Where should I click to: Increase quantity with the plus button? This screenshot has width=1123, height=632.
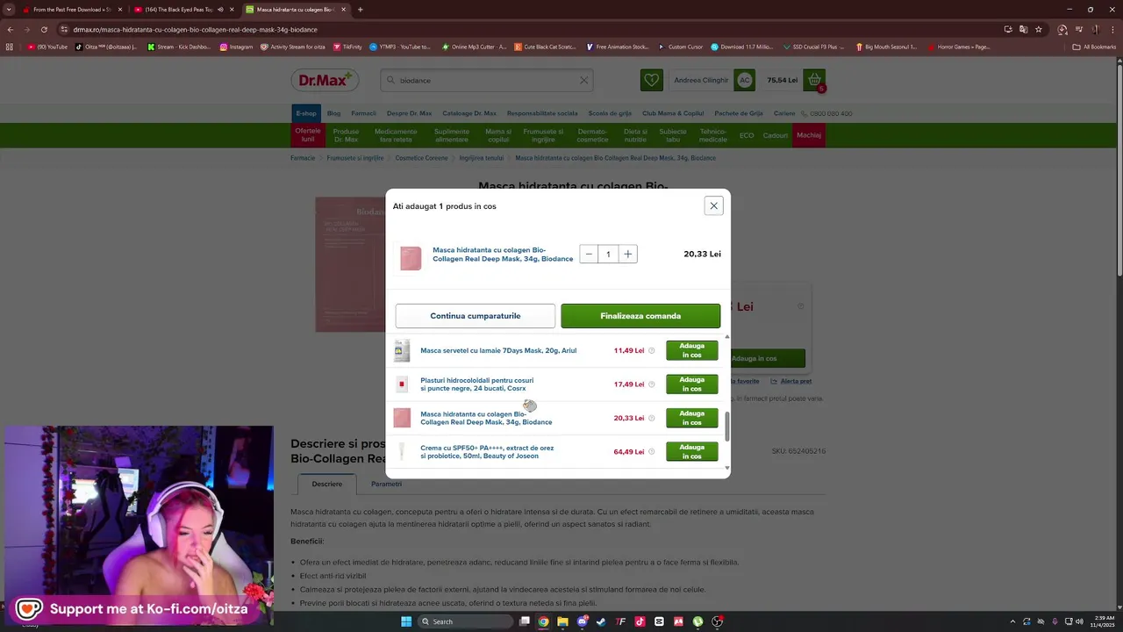pos(627,255)
